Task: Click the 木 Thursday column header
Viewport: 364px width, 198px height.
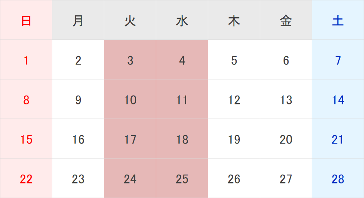Action: pyautogui.click(x=234, y=21)
